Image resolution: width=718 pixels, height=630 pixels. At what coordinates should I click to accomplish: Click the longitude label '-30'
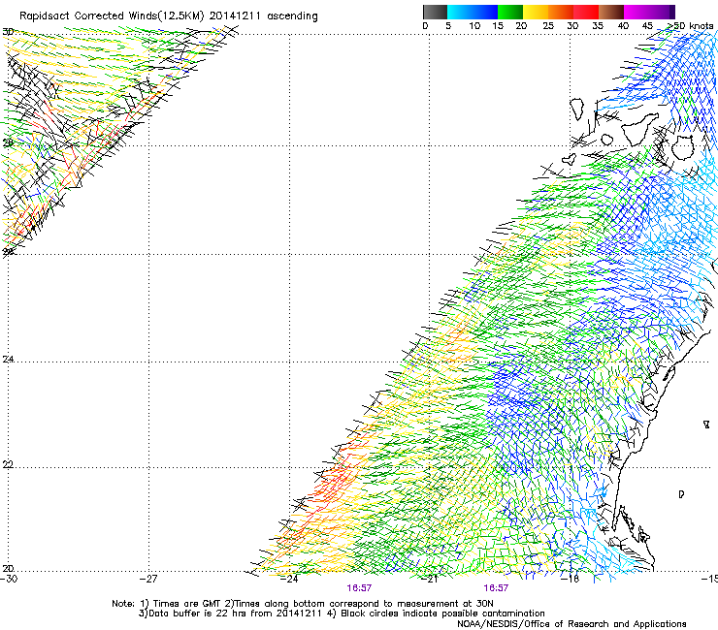click(9, 579)
